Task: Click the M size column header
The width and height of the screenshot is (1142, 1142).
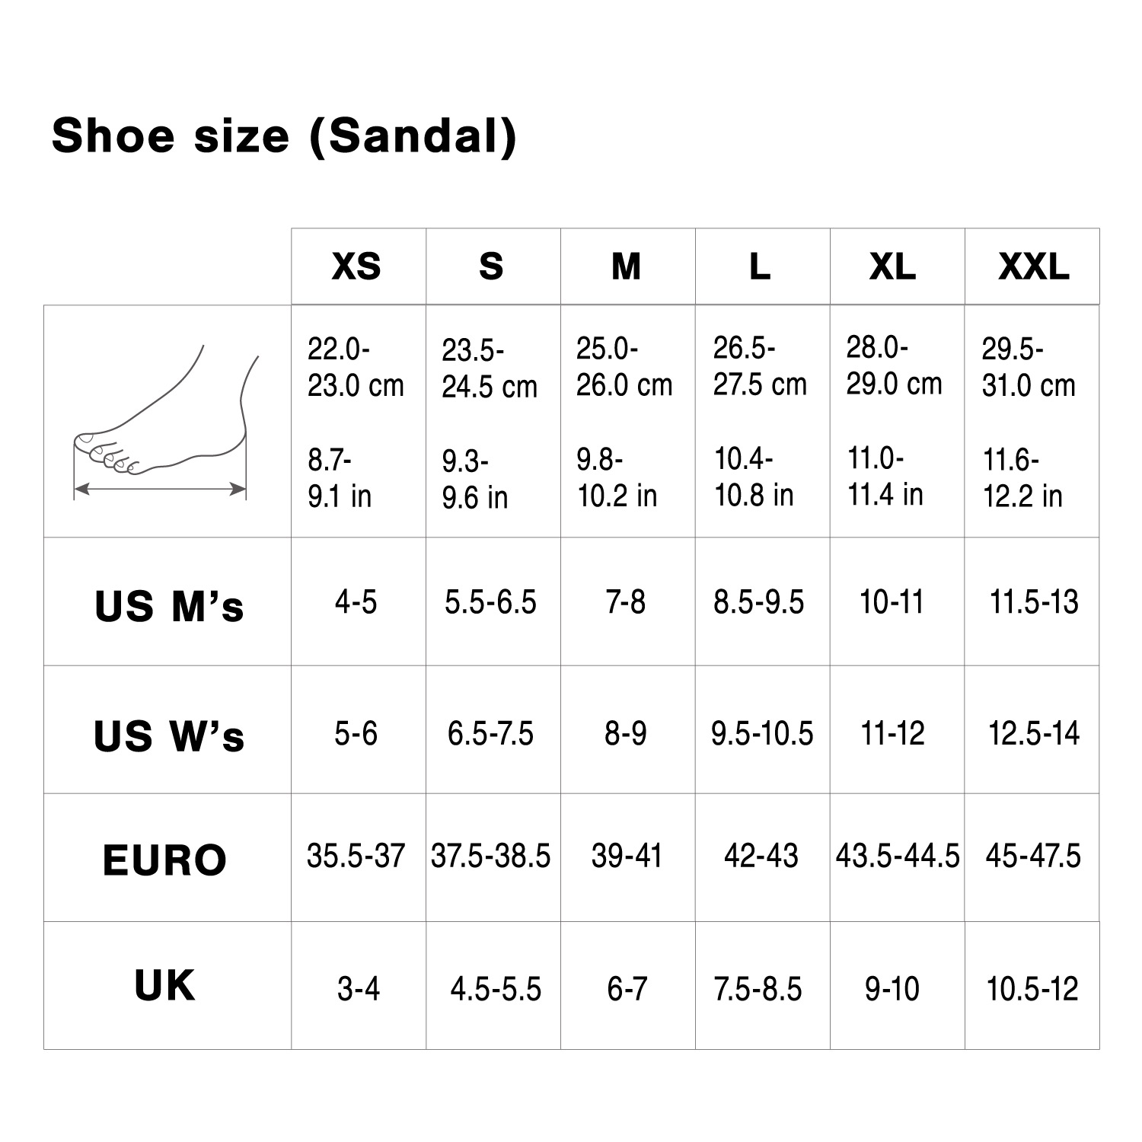Action: click(627, 266)
